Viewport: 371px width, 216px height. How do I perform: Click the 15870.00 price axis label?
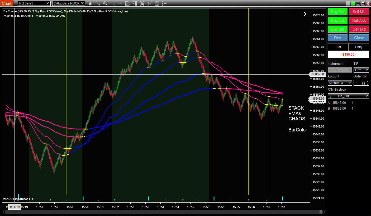(318, 15)
